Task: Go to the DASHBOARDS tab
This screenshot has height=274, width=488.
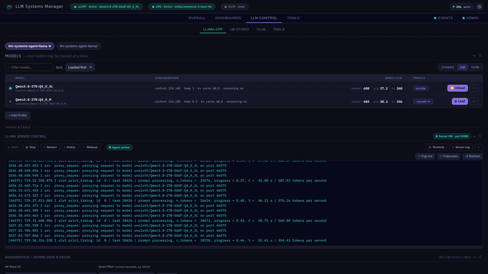Action: point(228,18)
